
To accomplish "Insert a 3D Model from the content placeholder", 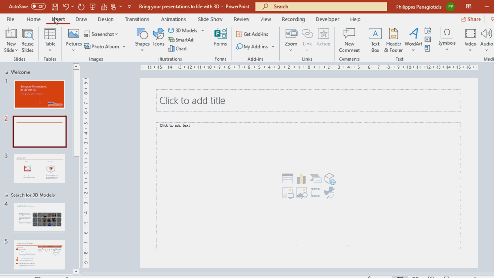I will point(330,179).
